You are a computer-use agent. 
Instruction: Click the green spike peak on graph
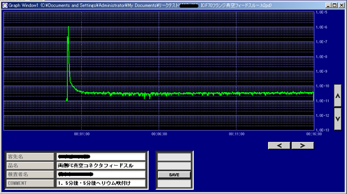pyautogui.click(x=69, y=27)
